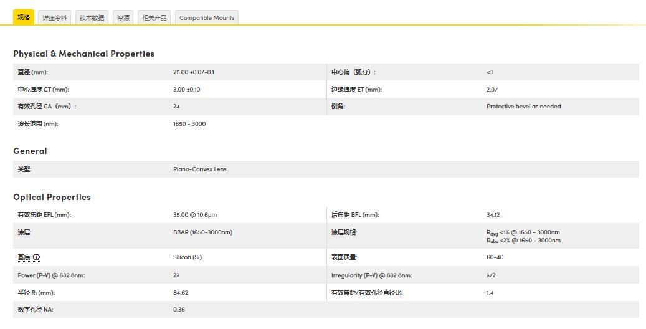This screenshot has width=646, height=329.
Task: Click the 35.00 @ 10.6μm focal length value
Action: [194, 215]
